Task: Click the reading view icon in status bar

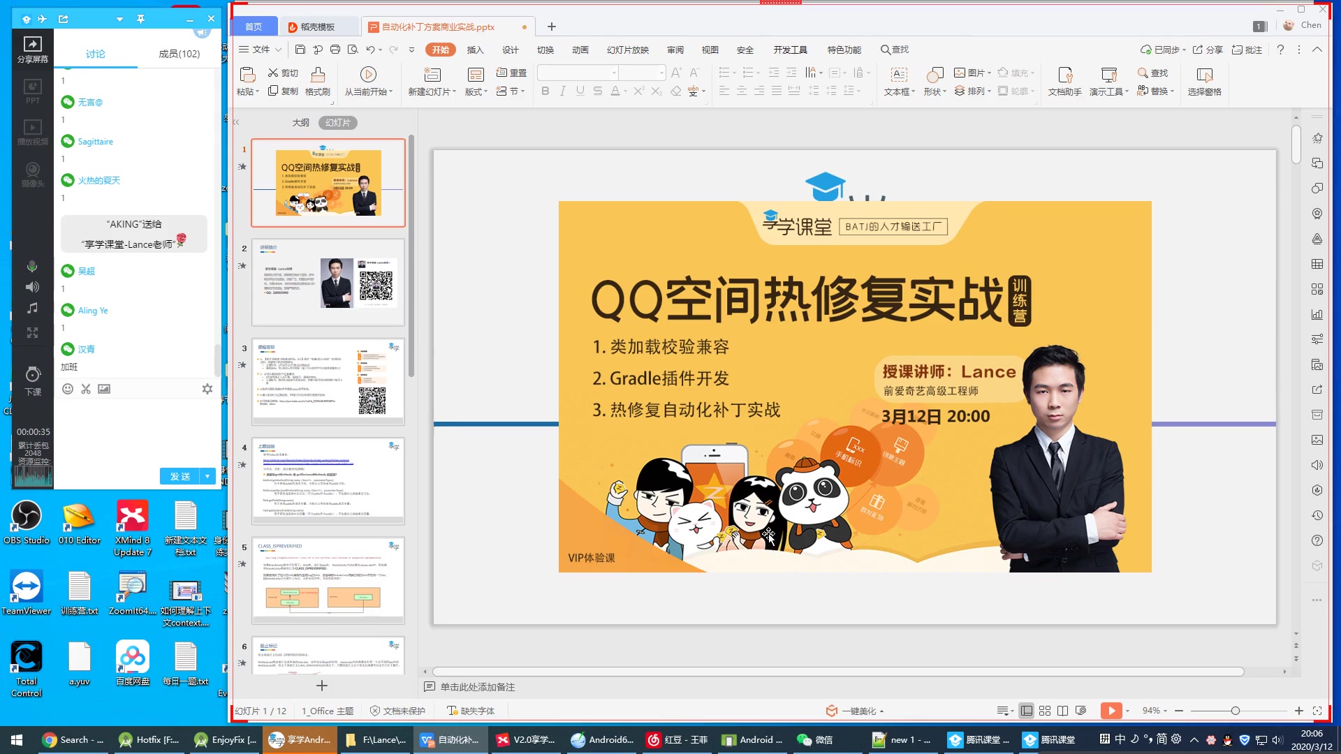Action: pos(1062,711)
